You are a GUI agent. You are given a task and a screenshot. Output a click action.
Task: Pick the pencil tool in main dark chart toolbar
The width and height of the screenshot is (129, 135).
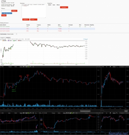[x=30, y=67]
